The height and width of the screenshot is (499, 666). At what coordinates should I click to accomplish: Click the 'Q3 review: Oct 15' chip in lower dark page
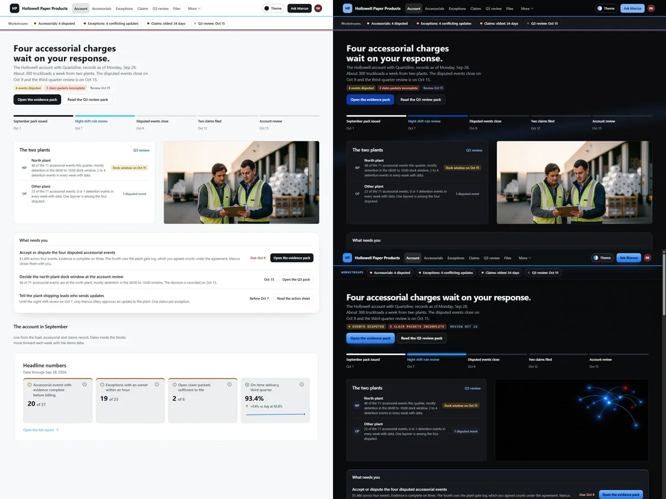coord(542,273)
